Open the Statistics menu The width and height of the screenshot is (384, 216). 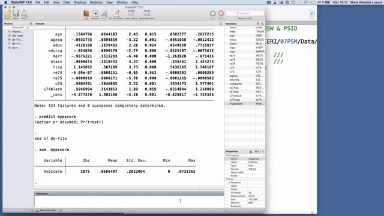click(x=96, y=2)
